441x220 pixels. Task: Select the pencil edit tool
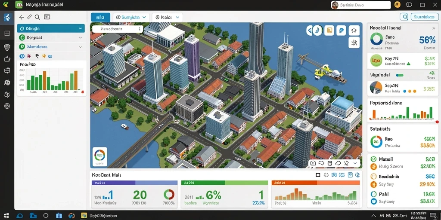tap(29, 17)
